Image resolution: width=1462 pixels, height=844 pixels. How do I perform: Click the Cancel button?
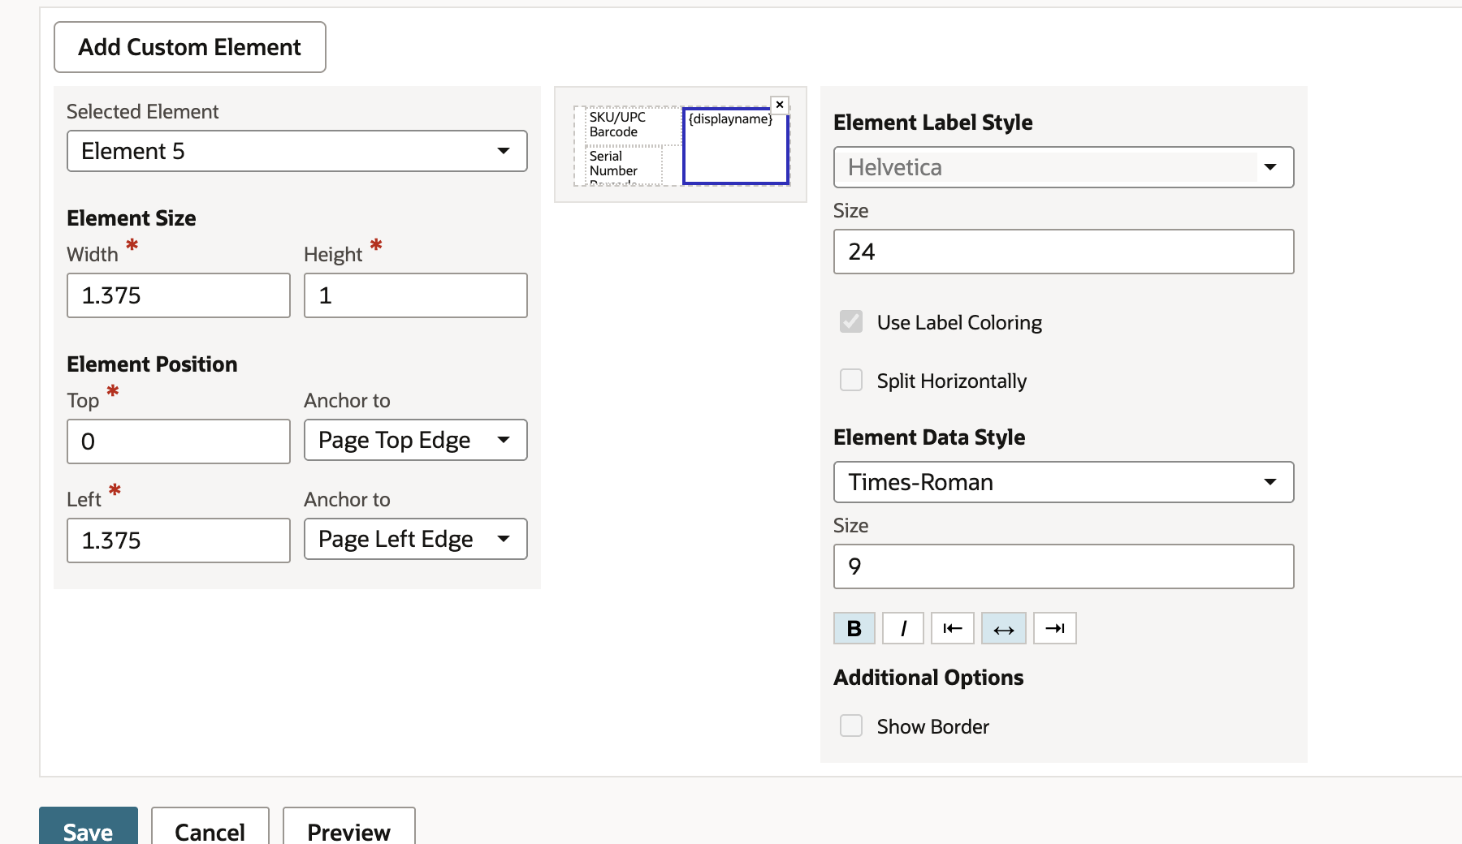tap(210, 828)
